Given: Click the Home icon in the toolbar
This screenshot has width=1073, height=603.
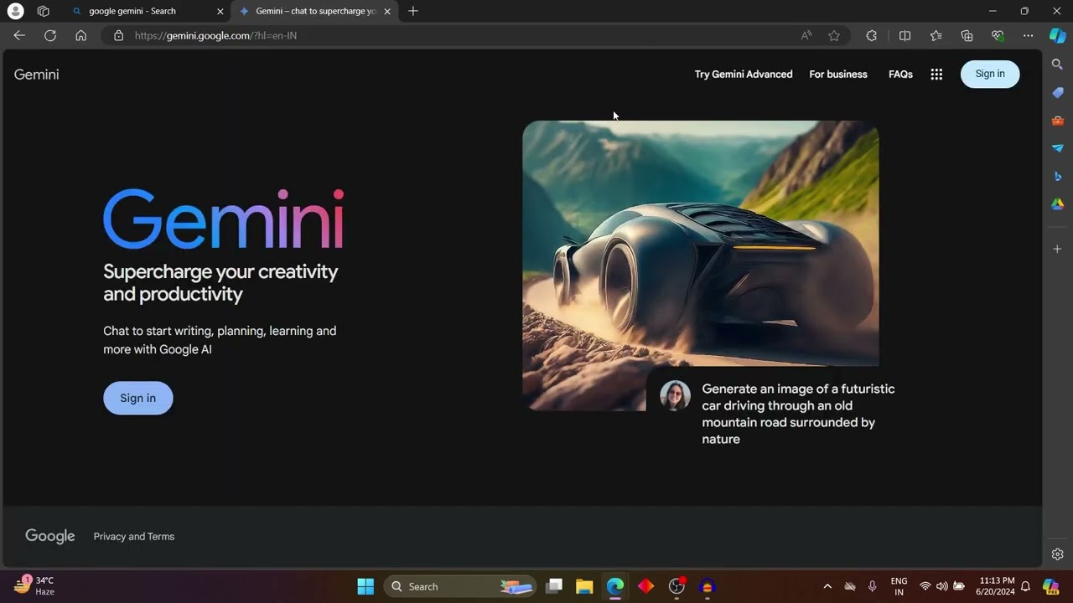Looking at the screenshot, I should [x=80, y=35].
